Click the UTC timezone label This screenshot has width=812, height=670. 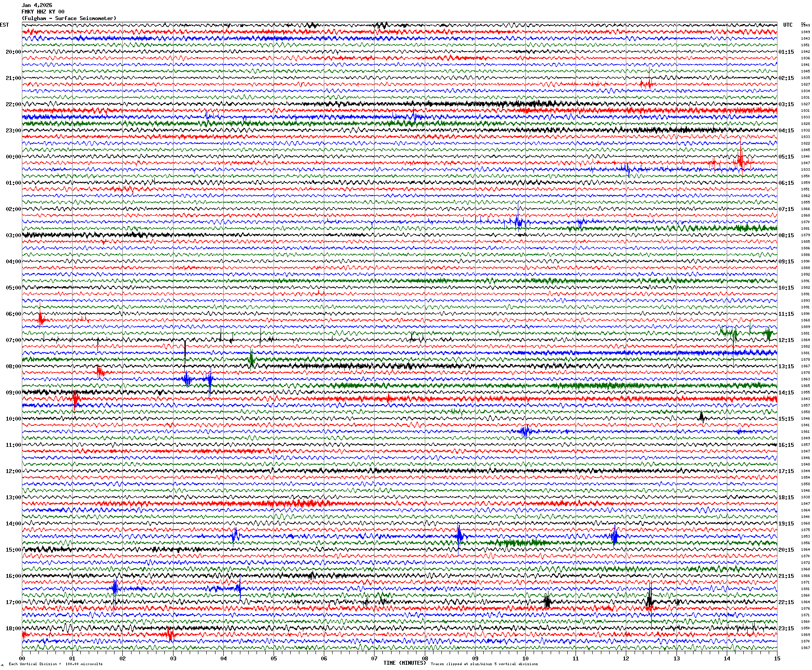pyautogui.click(x=788, y=25)
